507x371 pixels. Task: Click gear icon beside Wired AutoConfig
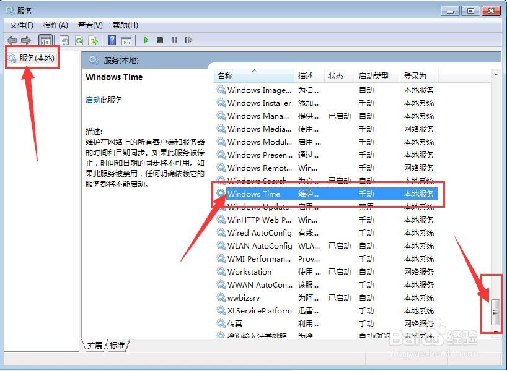(x=221, y=233)
